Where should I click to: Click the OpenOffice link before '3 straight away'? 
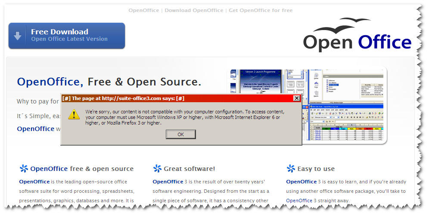tap(299, 201)
